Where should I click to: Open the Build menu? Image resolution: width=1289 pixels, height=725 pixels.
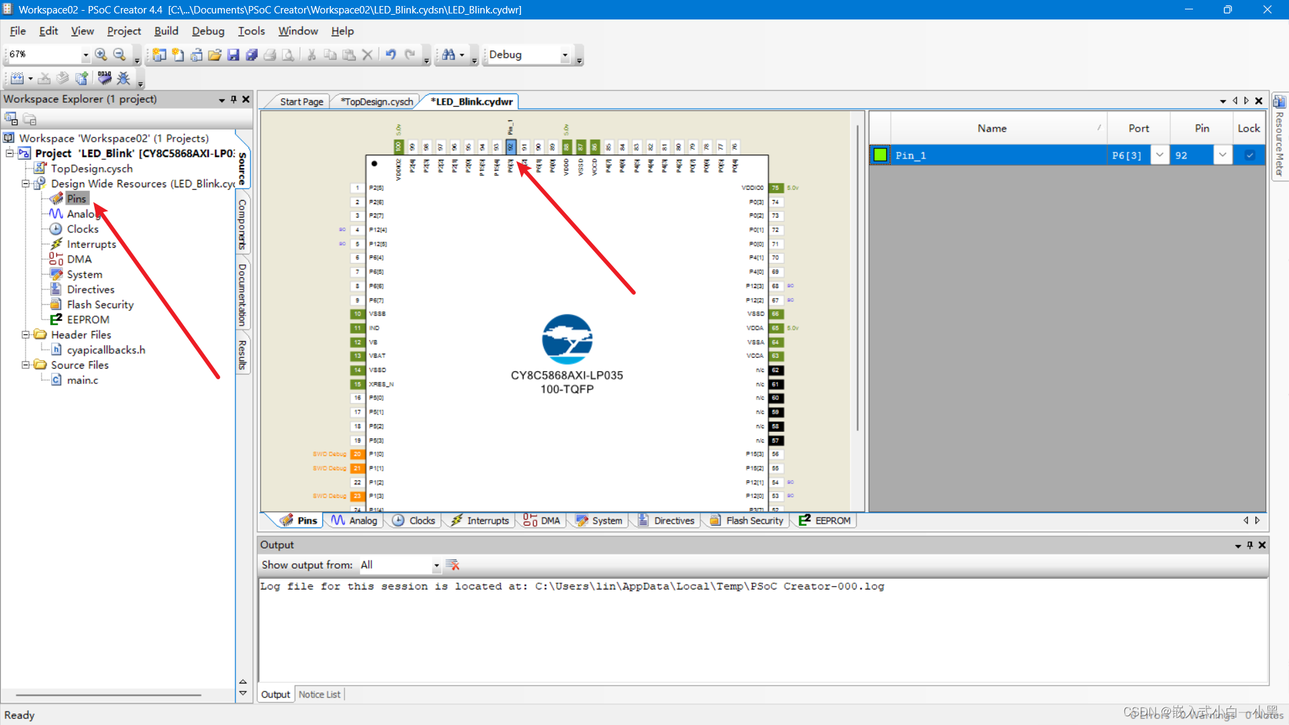click(x=166, y=31)
